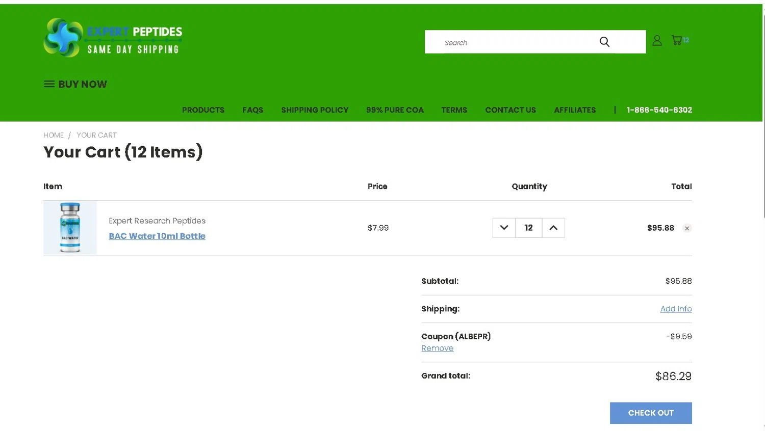This screenshot has height=431, width=765.
Task: Click the item total $95.88 in the row
Action: (660, 228)
